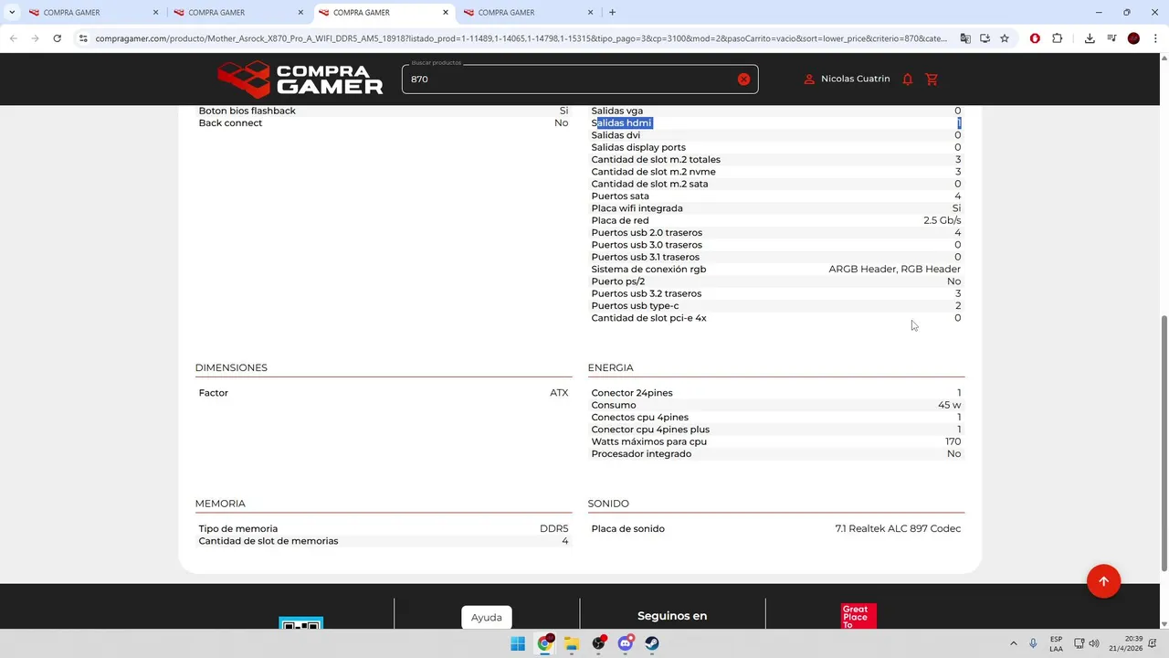The height and width of the screenshot is (658, 1169).
Task: Click the taskbar microphone icon
Action: pyautogui.click(x=1033, y=643)
